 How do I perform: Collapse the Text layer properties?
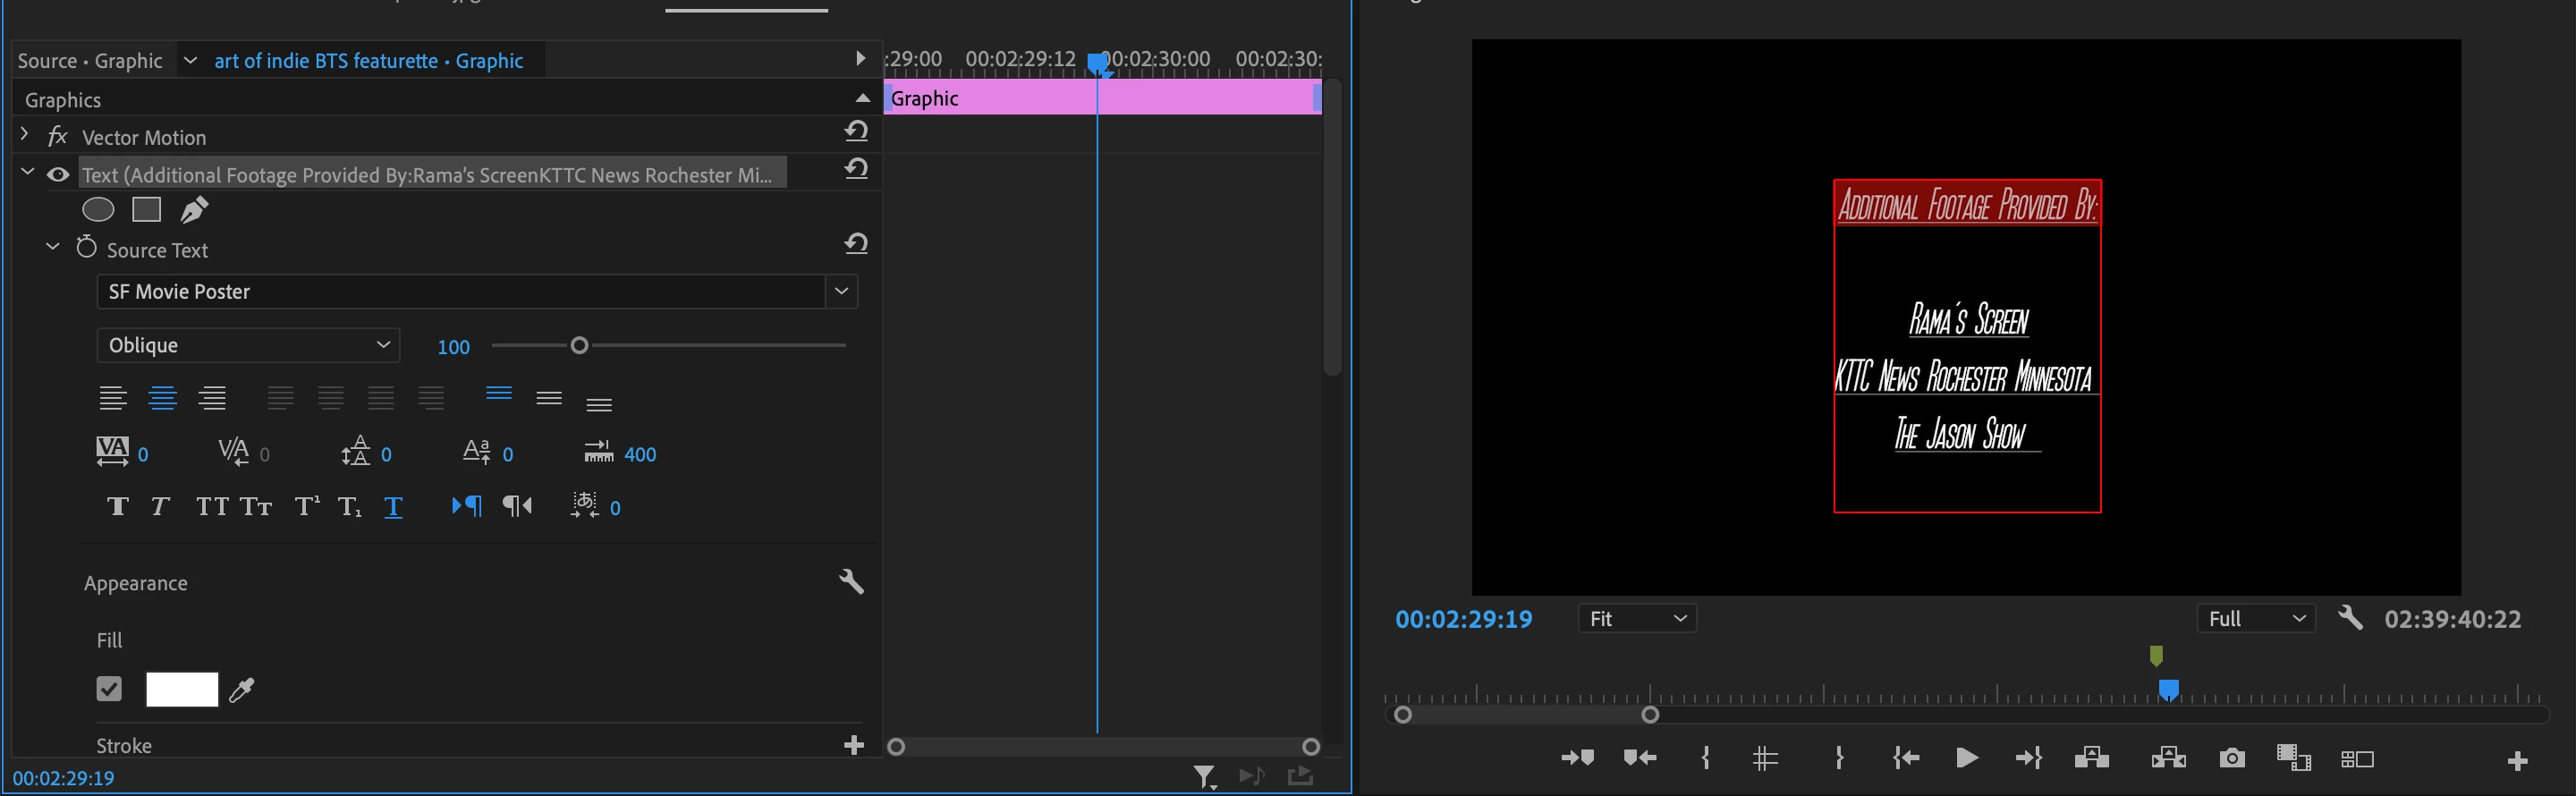(x=27, y=172)
